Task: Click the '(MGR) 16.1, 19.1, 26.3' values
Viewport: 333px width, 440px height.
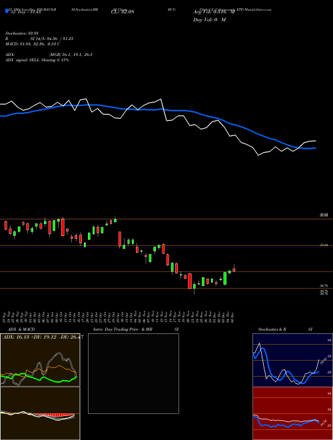Action: coord(71,55)
